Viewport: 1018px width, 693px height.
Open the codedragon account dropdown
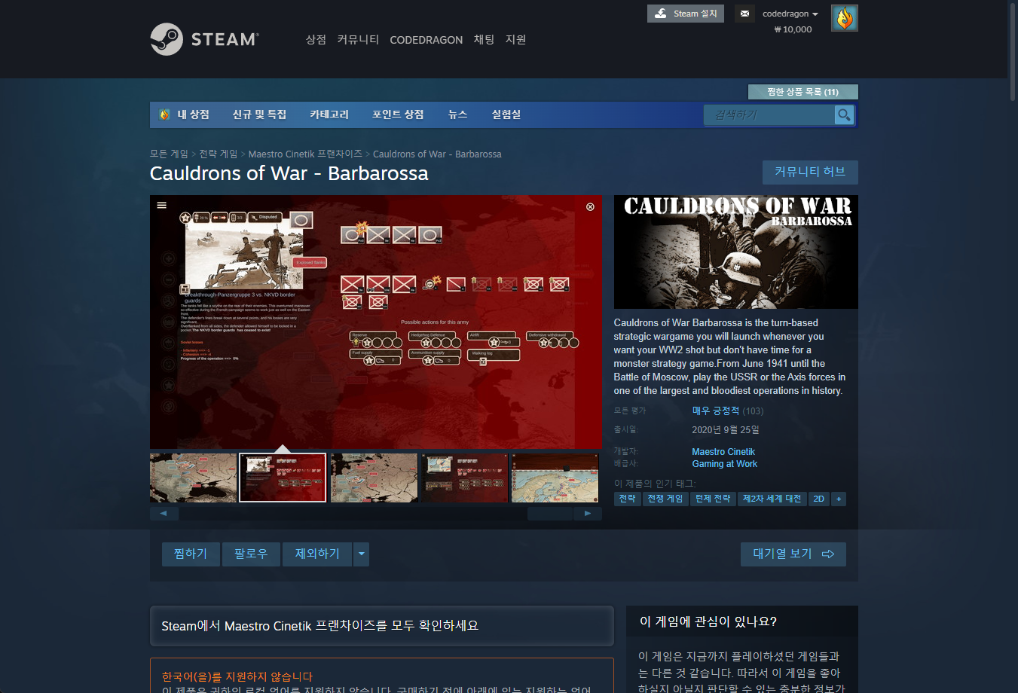[790, 14]
